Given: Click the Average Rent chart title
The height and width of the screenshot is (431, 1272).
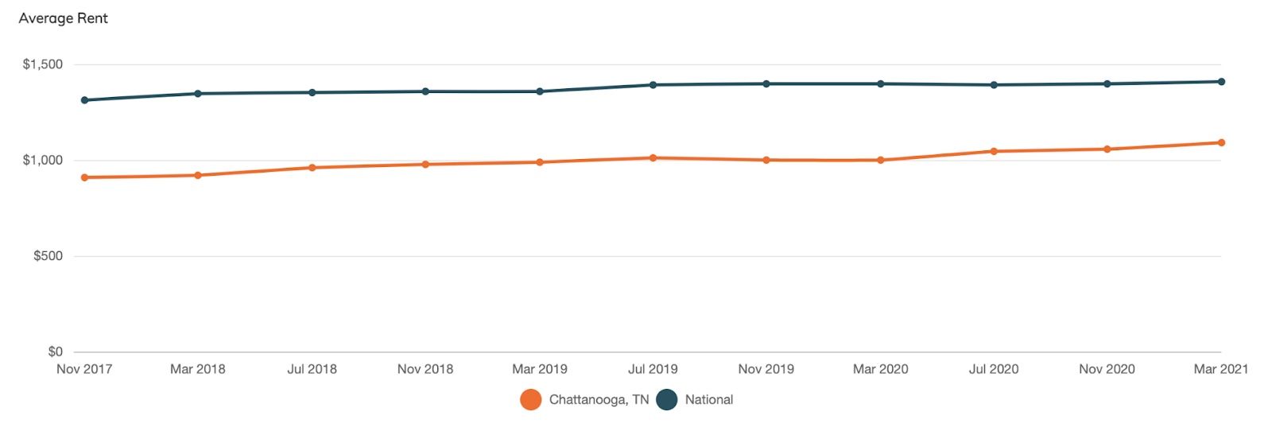Looking at the screenshot, I should pyautogui.click(x=64, y=18).
